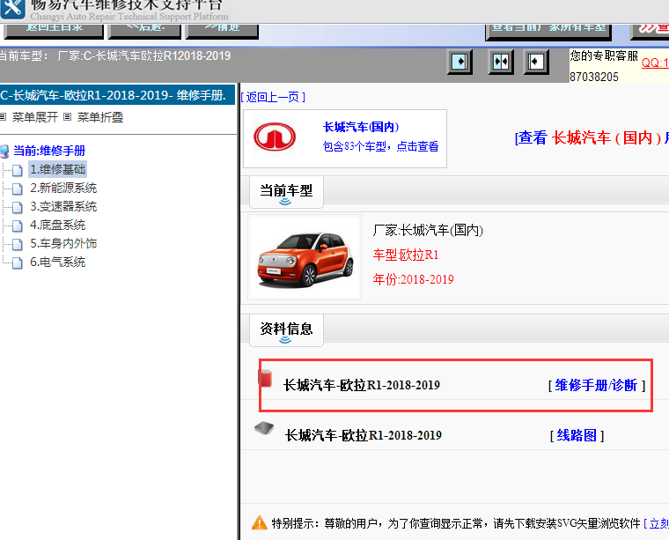Click the Great Wall red logo

coord(275,137)
